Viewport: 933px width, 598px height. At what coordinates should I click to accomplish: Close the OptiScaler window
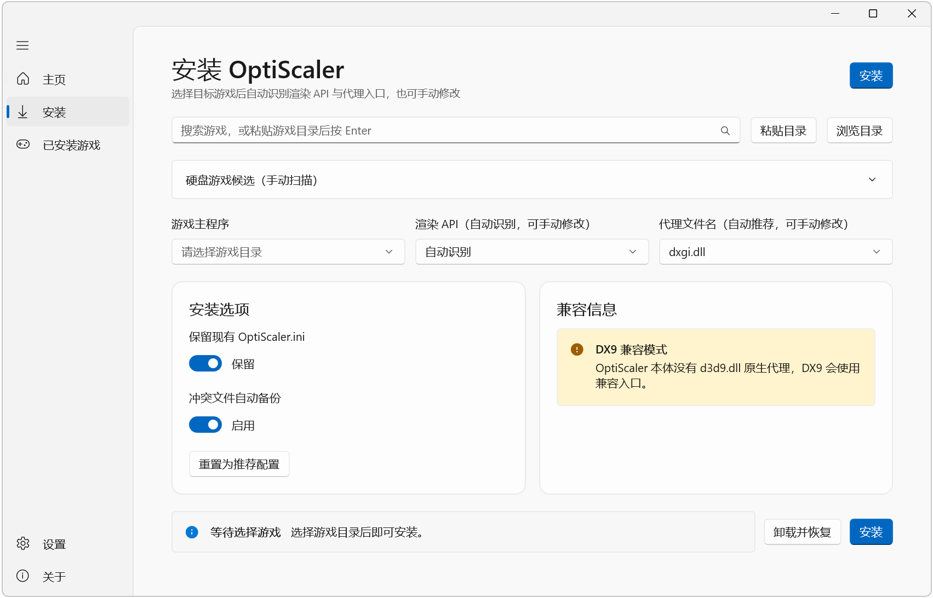(x=912, y=13)
